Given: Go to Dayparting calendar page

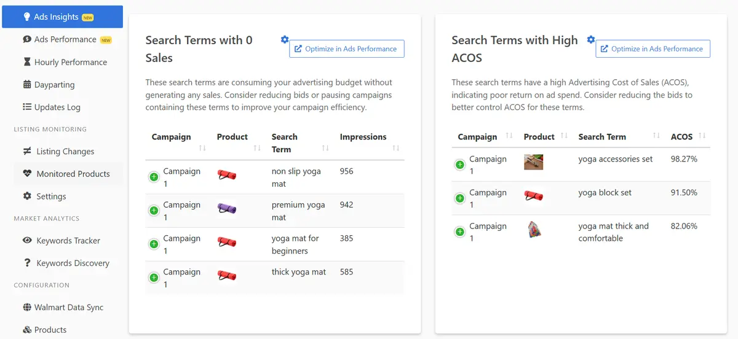Looking at the screenshot, I should point(54,85).
